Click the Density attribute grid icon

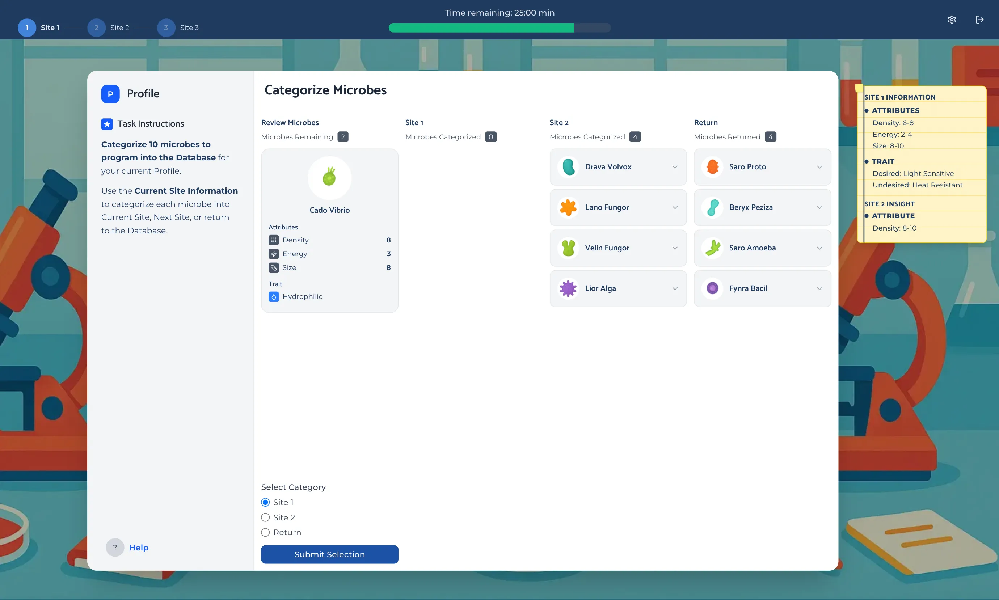tap(274, 240)
